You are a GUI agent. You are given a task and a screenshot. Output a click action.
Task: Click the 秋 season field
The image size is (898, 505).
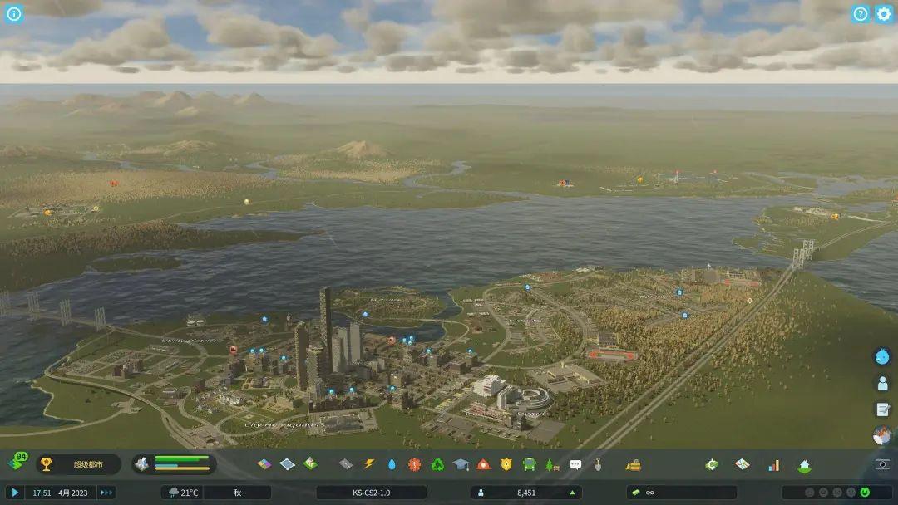pos(237,493)
